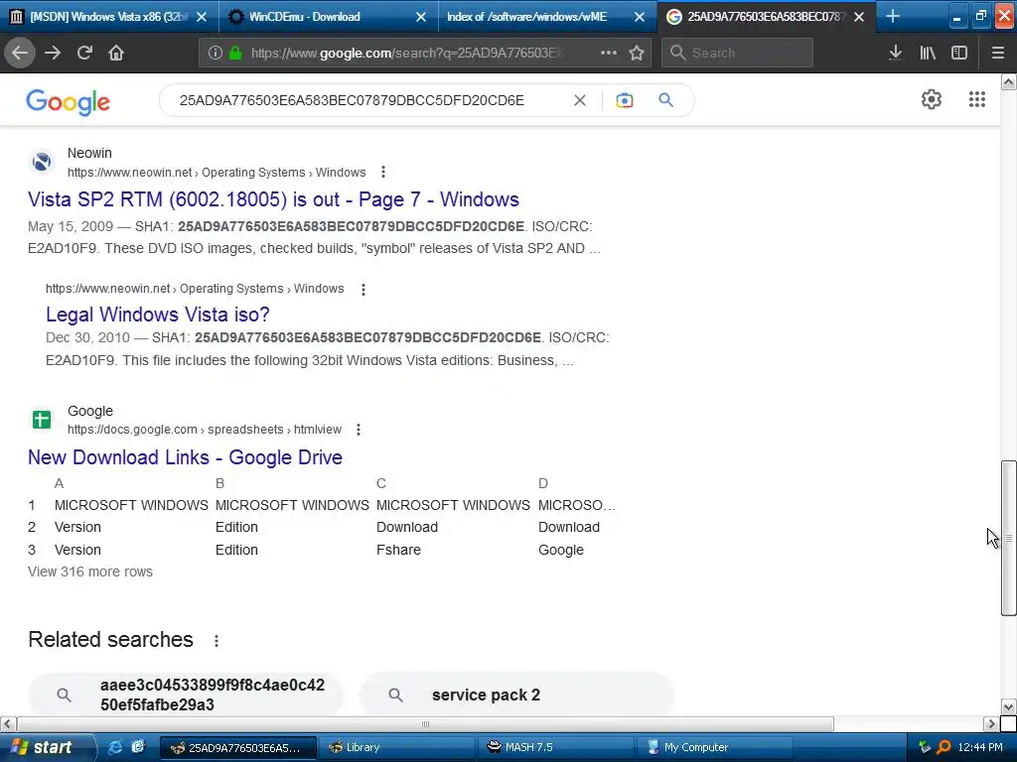Open Vista SP2 RTM (6002.18005) result link
Screen dimensions: 1017x762
(x=273, y=199)
